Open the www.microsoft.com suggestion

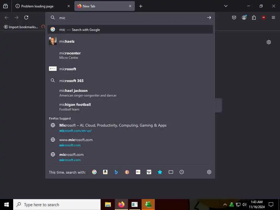point(130,142)
